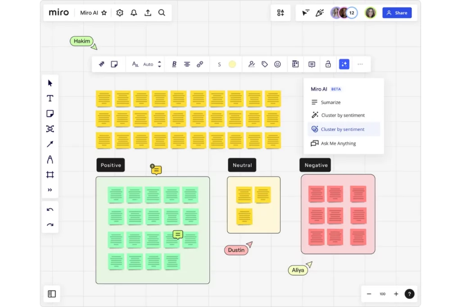The image size is (461, 307).
Task: Expand the hidden tools with the chevron
Action: [x=50, y=190]
